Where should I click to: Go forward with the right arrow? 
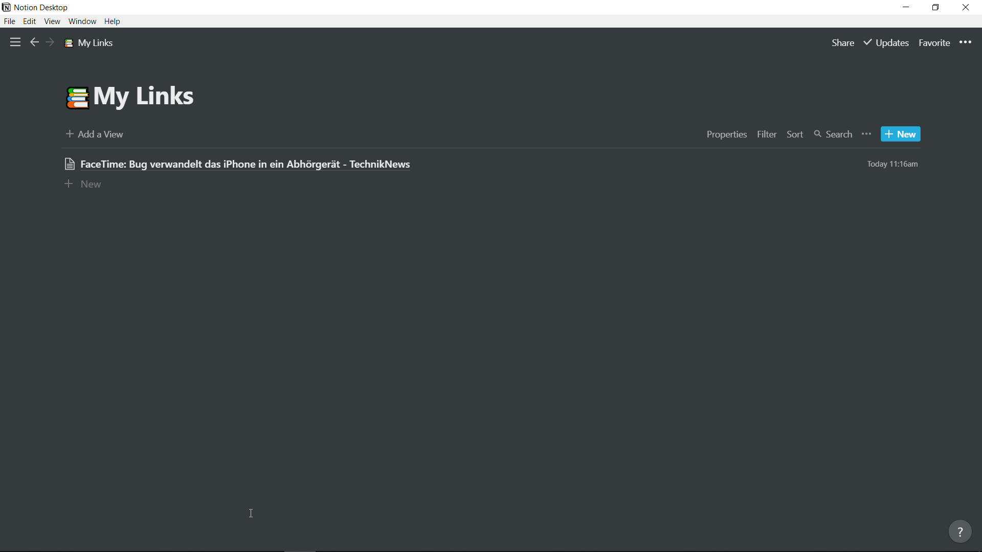pyautogui.click(x=50, y=42)
